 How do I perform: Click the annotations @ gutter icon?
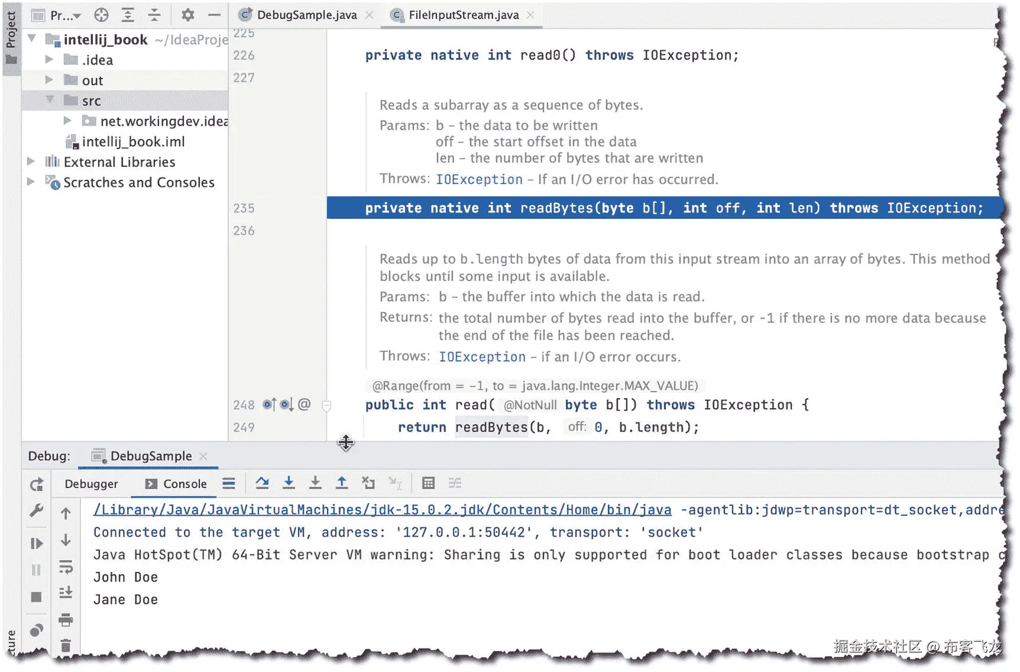305,405
